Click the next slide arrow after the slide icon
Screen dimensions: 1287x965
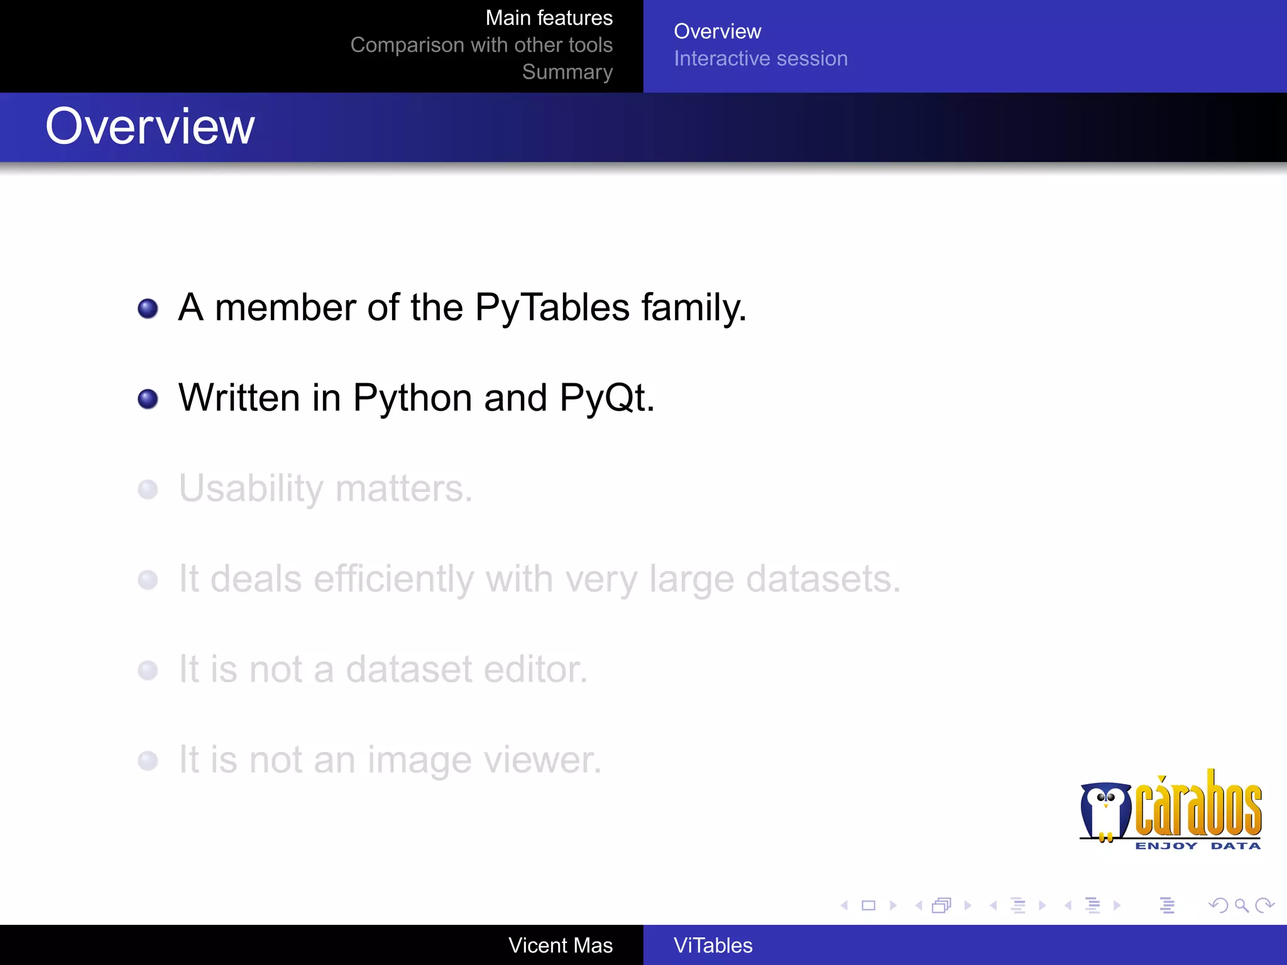tap(893, 905)
